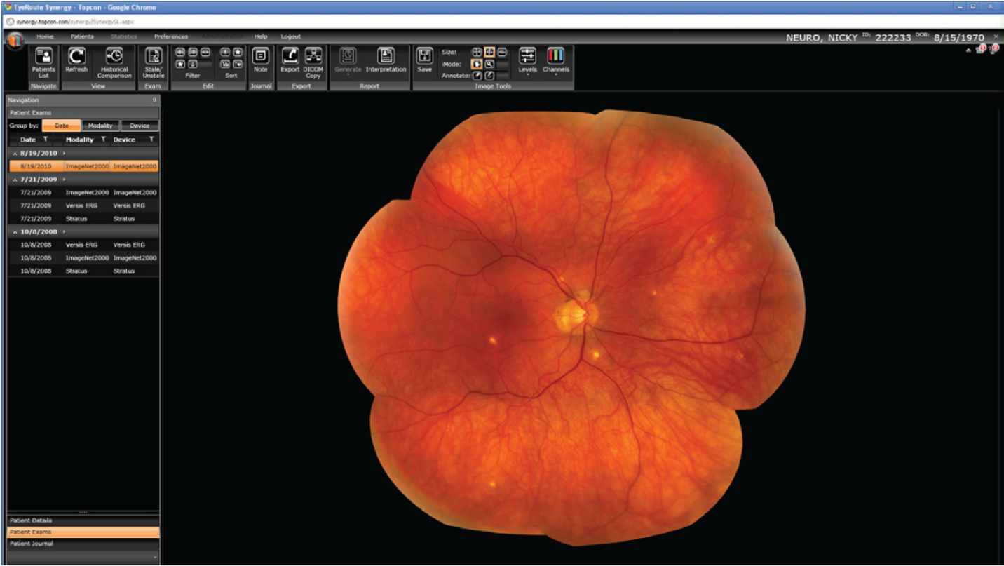Screen dimensions: 1004x566
Task: Open the Date column filter icon
Action: (x=45, y=140)
